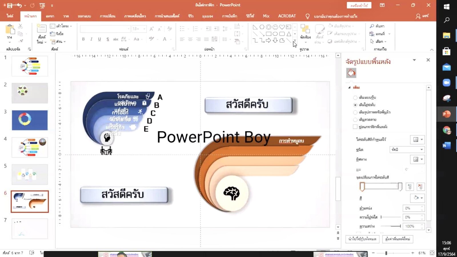Click the Cut scissors icon

click(x=20, y=26)
